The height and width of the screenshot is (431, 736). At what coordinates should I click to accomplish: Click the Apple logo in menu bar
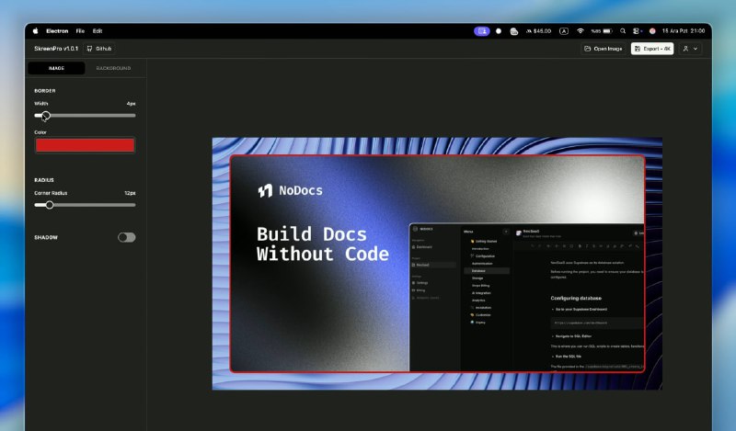(x=36, y=30)
